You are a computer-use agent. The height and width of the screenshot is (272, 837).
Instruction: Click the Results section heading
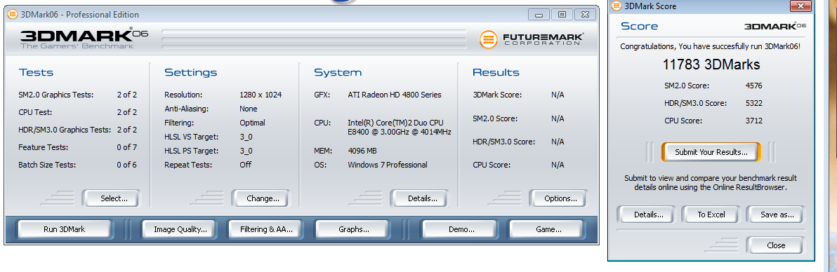click(496, 72)
